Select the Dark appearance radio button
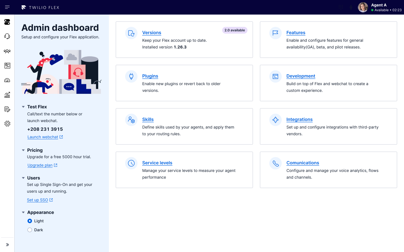Screen dimensions: 404x252 coord(30,230)
